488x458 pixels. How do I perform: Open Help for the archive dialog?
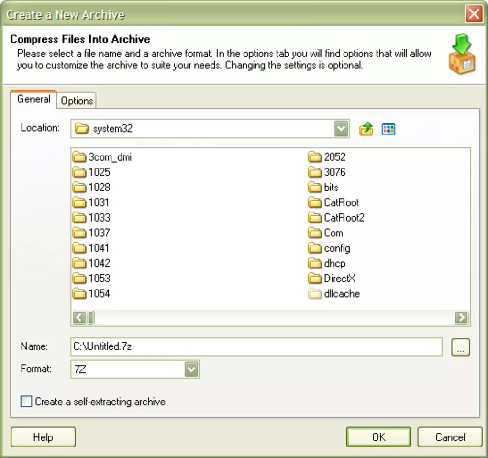tap(43, 437)
